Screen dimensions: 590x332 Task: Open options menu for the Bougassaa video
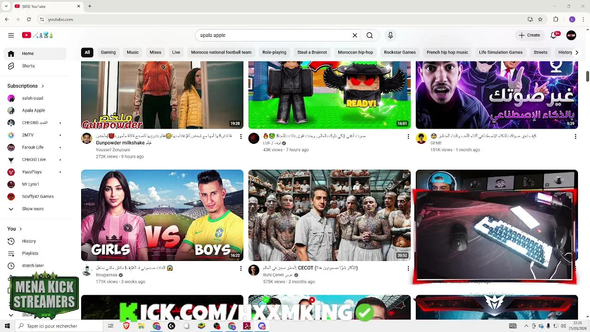pyautogui.click(x=241, y=268)
